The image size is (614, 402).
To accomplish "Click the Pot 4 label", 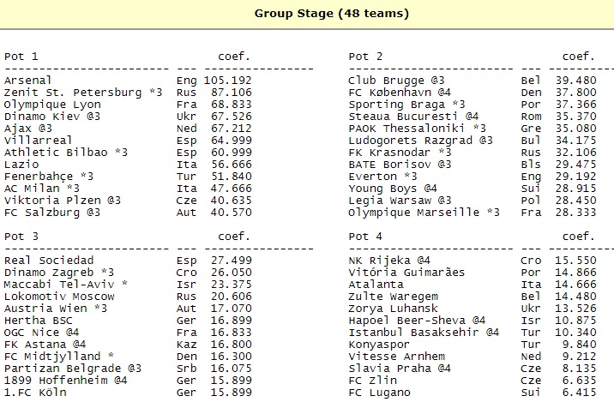I will coord(365,237).
